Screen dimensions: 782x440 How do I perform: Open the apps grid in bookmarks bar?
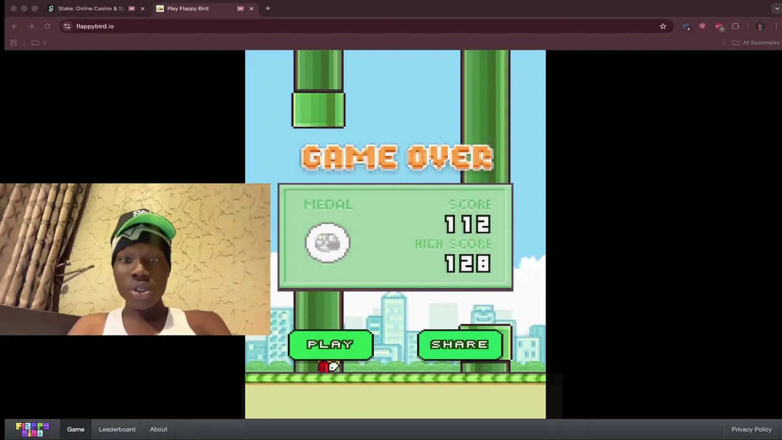point(13,43)
